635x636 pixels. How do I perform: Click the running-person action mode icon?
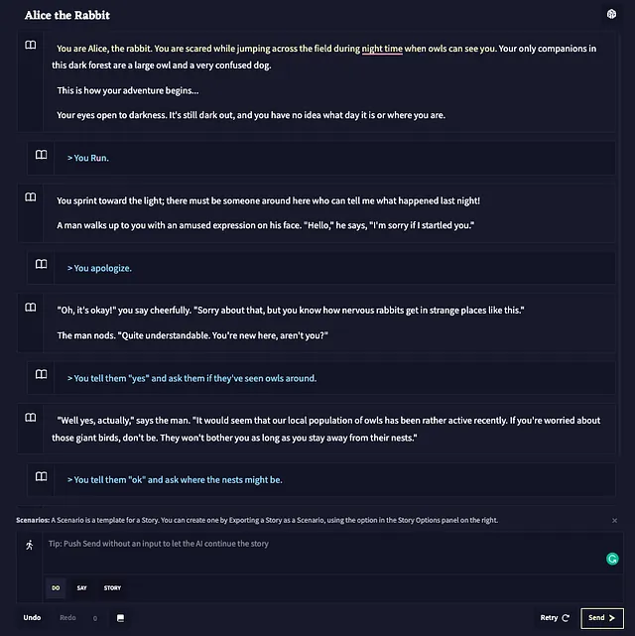[x=29, y=545]
